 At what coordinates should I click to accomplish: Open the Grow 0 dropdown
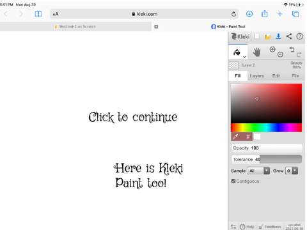coord(292,171)
